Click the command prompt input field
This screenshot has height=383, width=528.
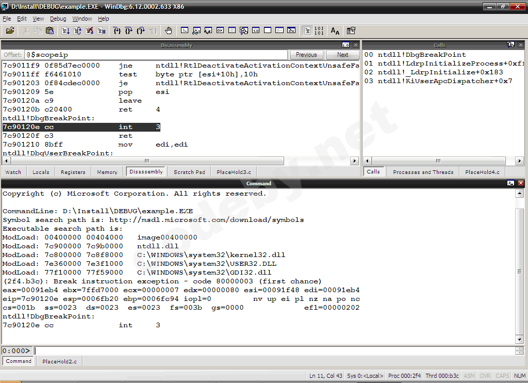(274, 350)
